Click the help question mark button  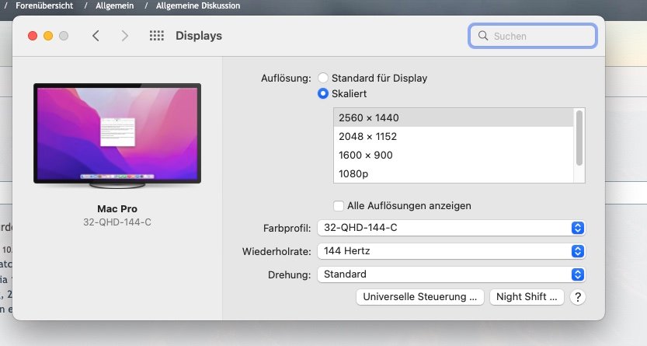click(577, 296)
